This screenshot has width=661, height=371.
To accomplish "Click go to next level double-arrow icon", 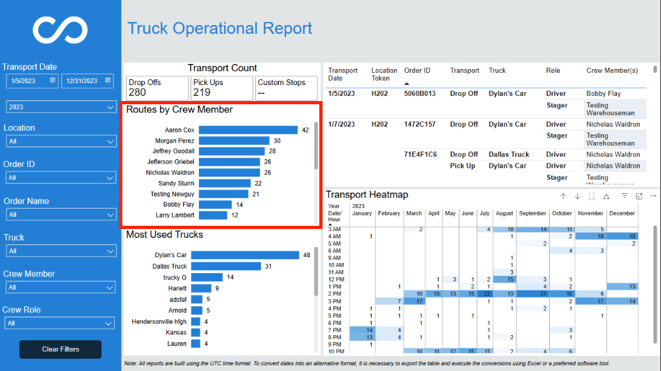I will click(x=592, y=196).
